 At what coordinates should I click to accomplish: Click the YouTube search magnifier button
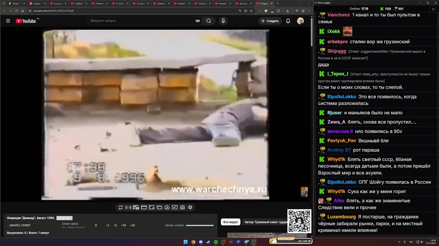209,21
